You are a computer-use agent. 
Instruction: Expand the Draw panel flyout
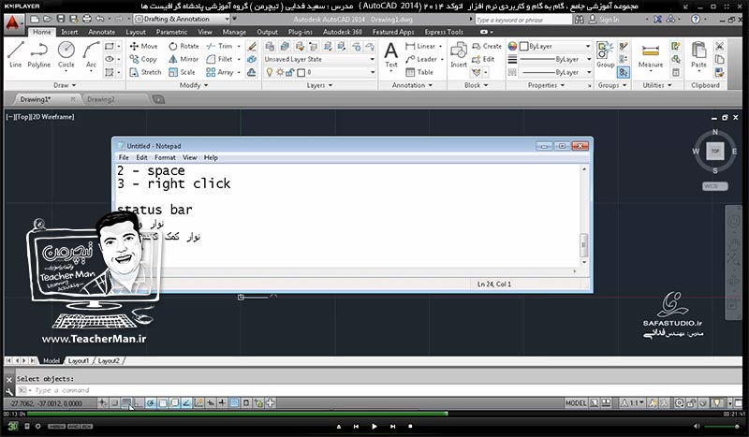[65, 85]
